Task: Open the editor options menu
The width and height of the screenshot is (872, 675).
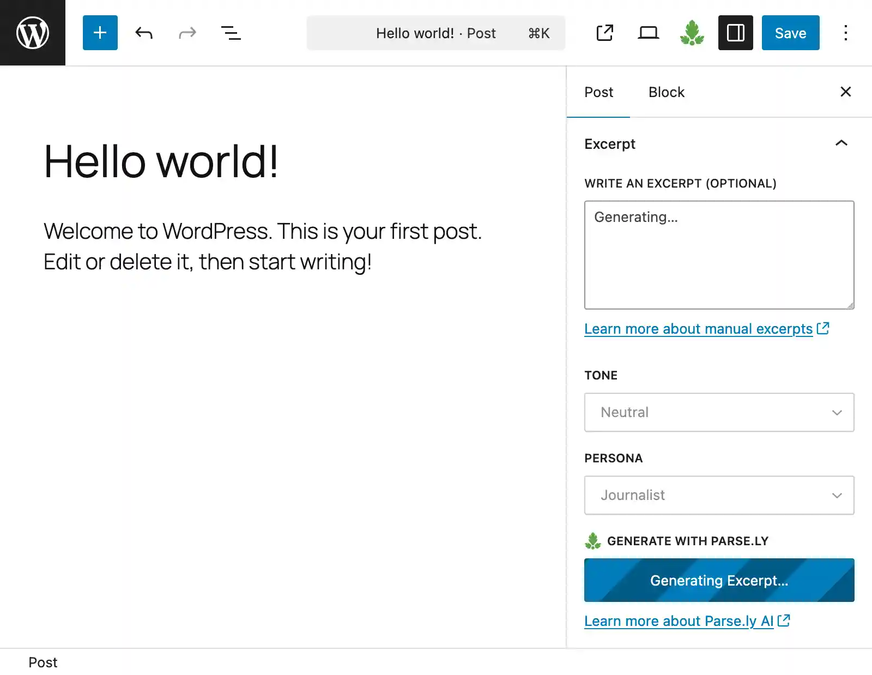Action: tap(845, 33)
